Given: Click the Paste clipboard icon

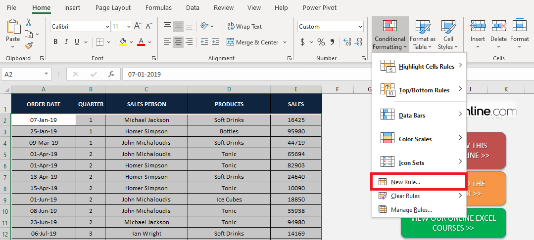Looking at the screenshot, I should [13, 27].
